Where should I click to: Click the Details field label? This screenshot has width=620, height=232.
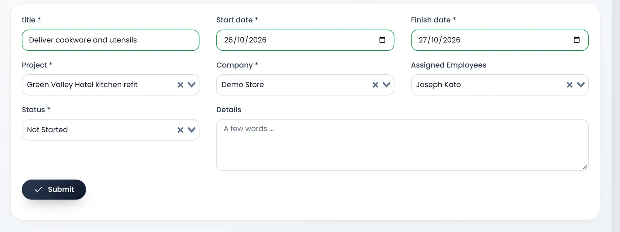(x=229, y=110)
